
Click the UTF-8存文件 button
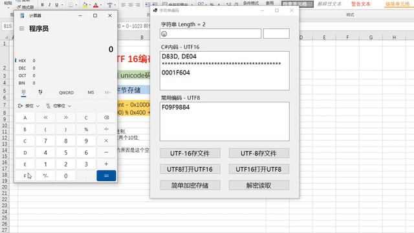(259, 153)
